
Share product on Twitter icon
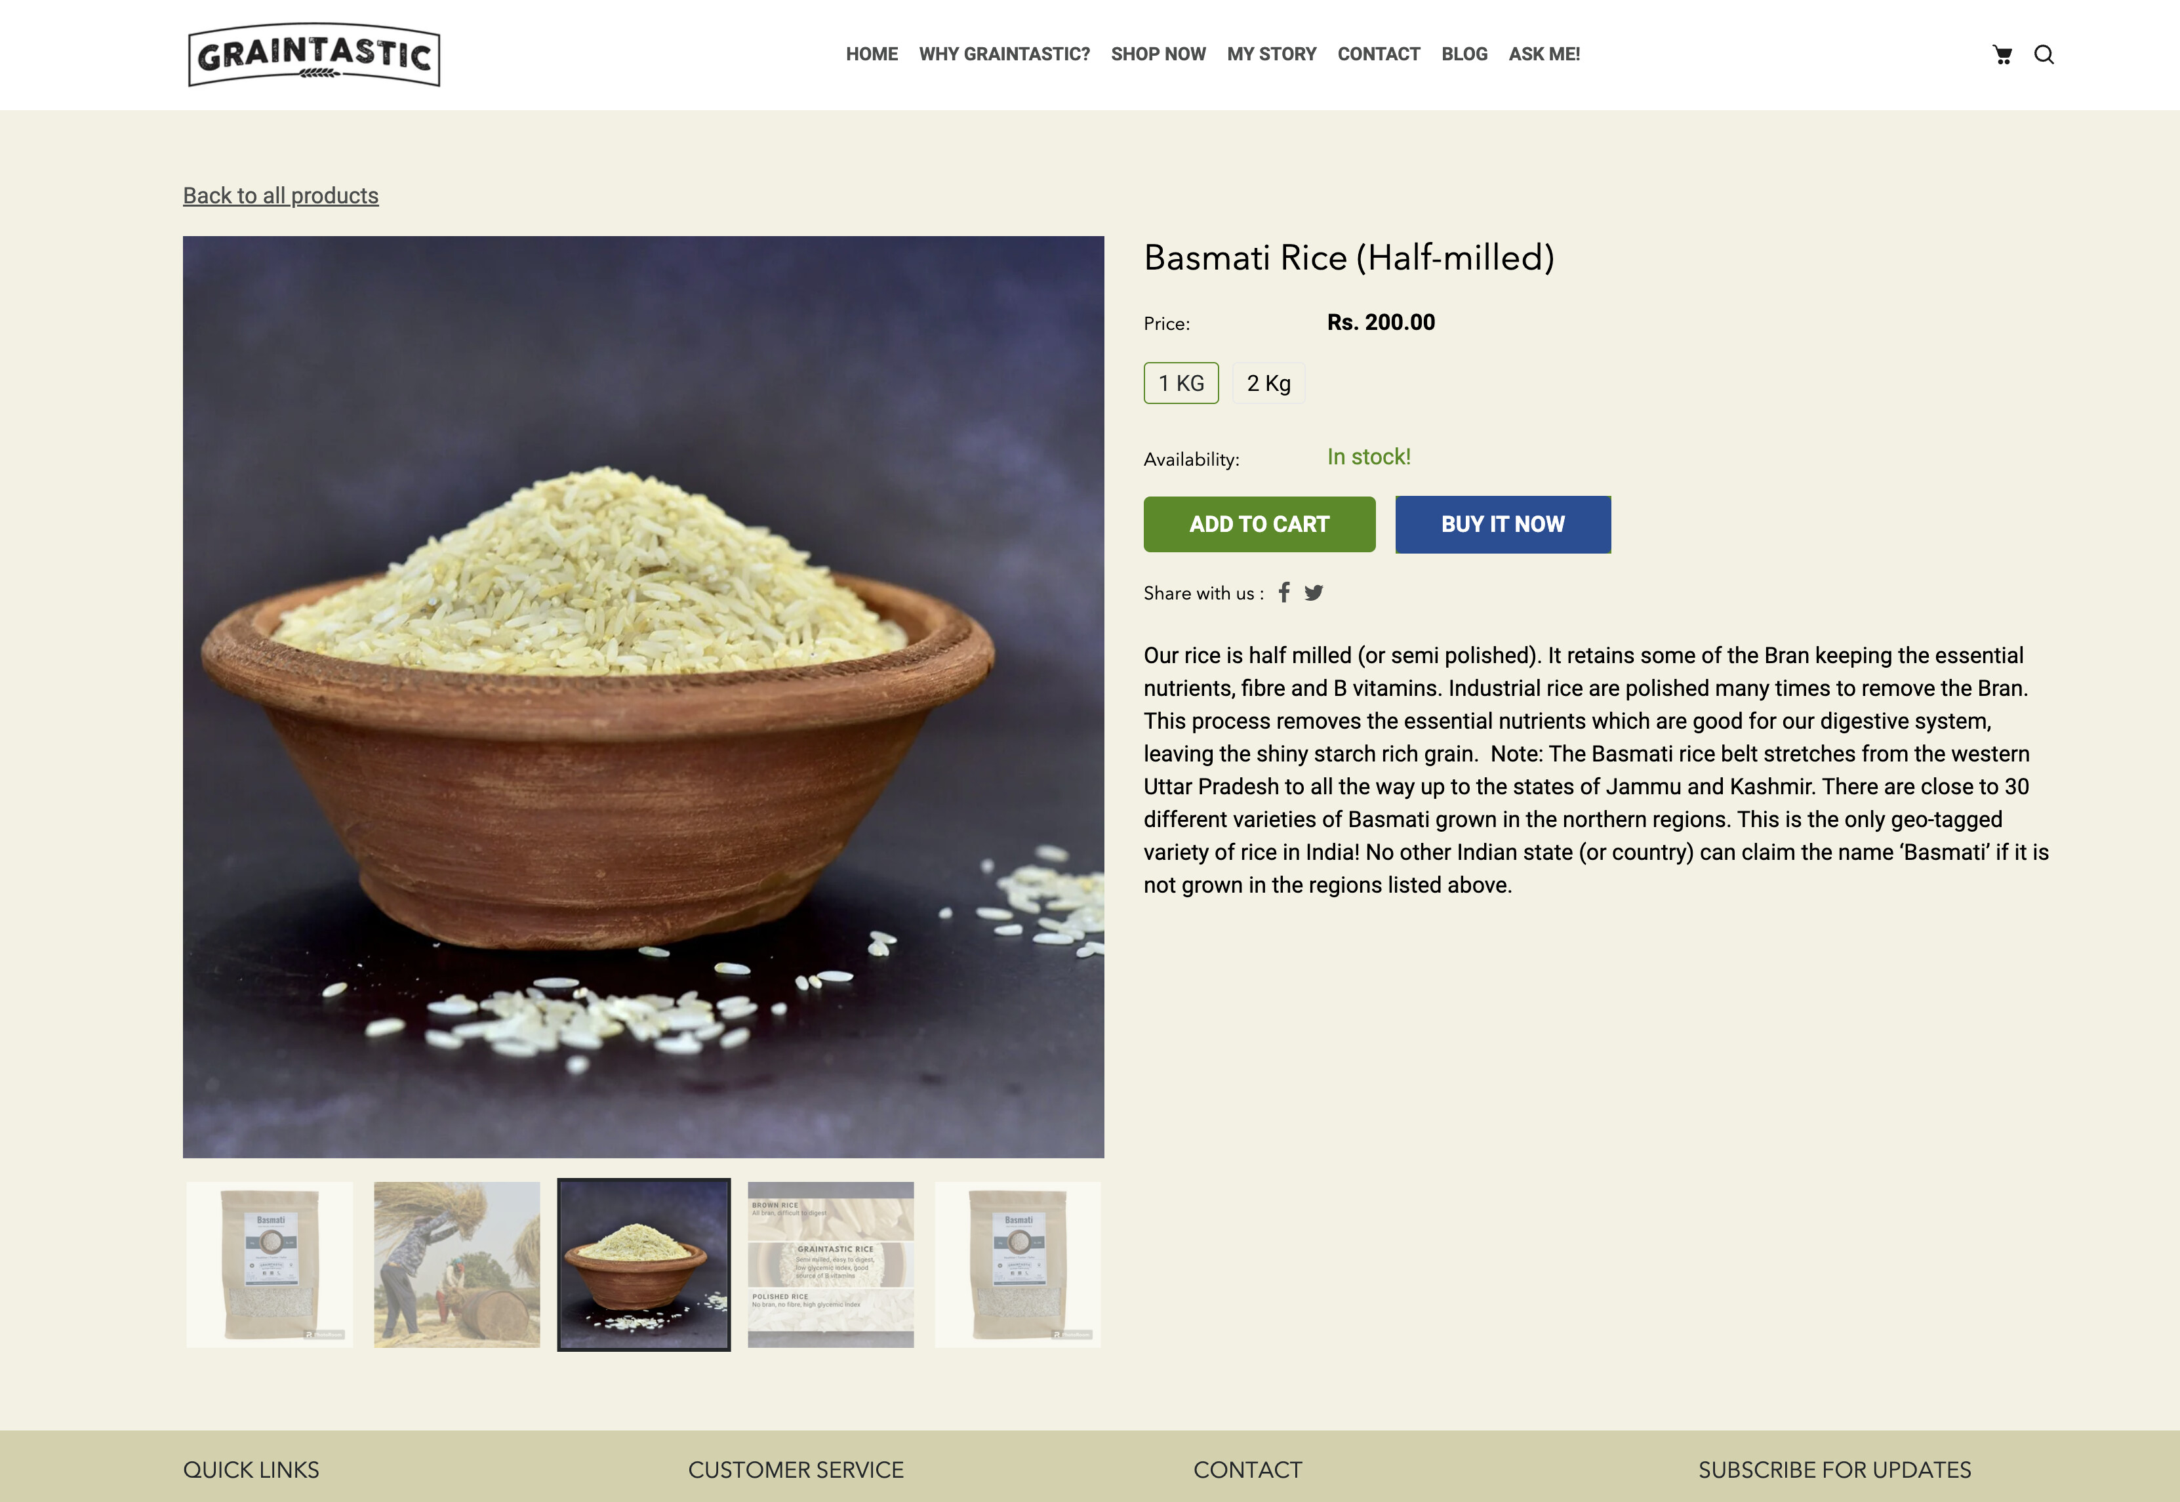pyautogui.click(x=1314, y=592)
